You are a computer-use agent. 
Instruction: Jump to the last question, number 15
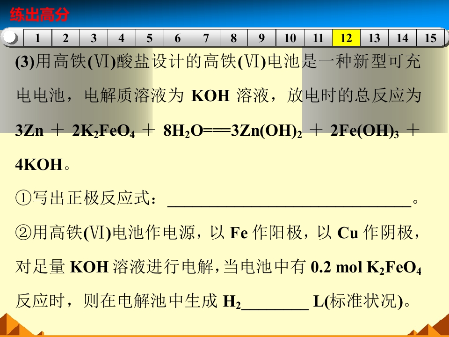(x=430, y=38)
